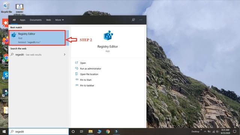The image size is (240, 135).
Task: Click the Open action icon
Action: [76, 63]
